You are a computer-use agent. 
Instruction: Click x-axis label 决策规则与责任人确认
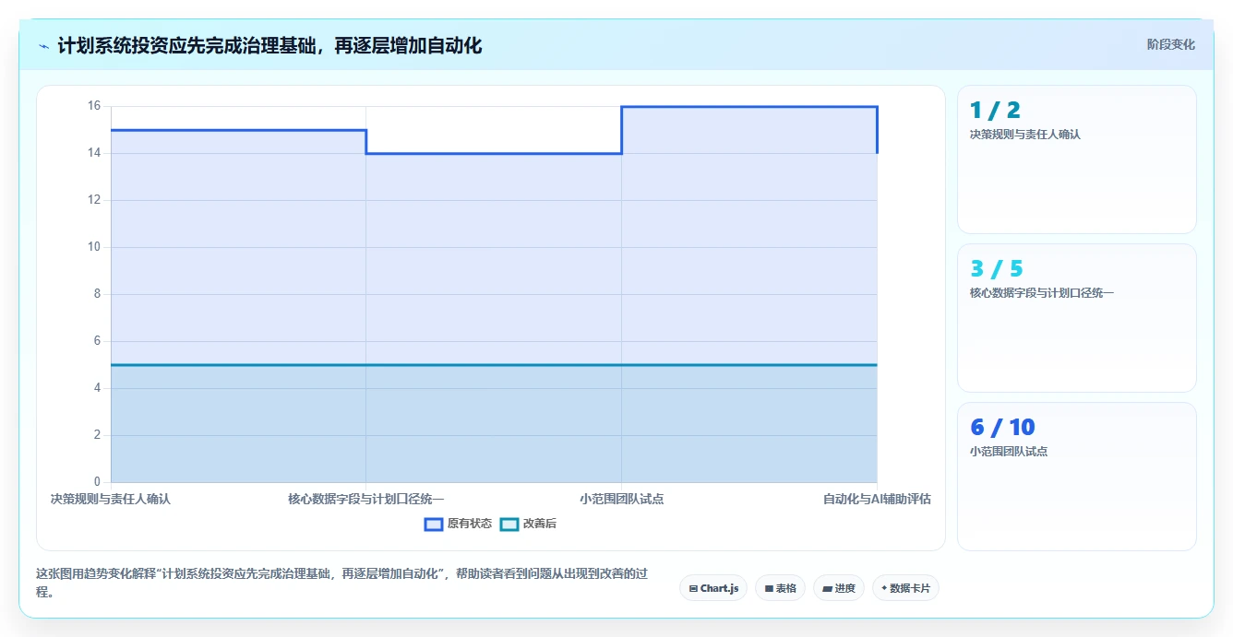111,499
